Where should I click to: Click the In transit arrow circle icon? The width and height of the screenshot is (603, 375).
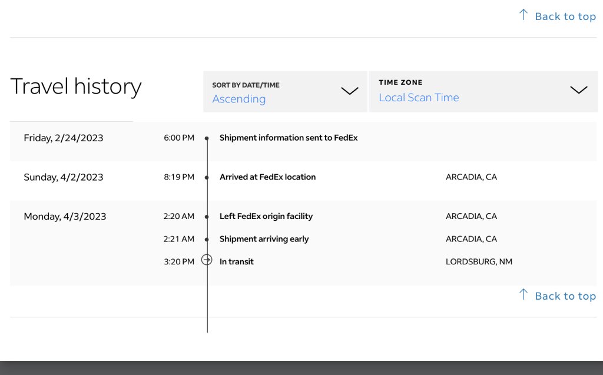click(x=207, y=260)
